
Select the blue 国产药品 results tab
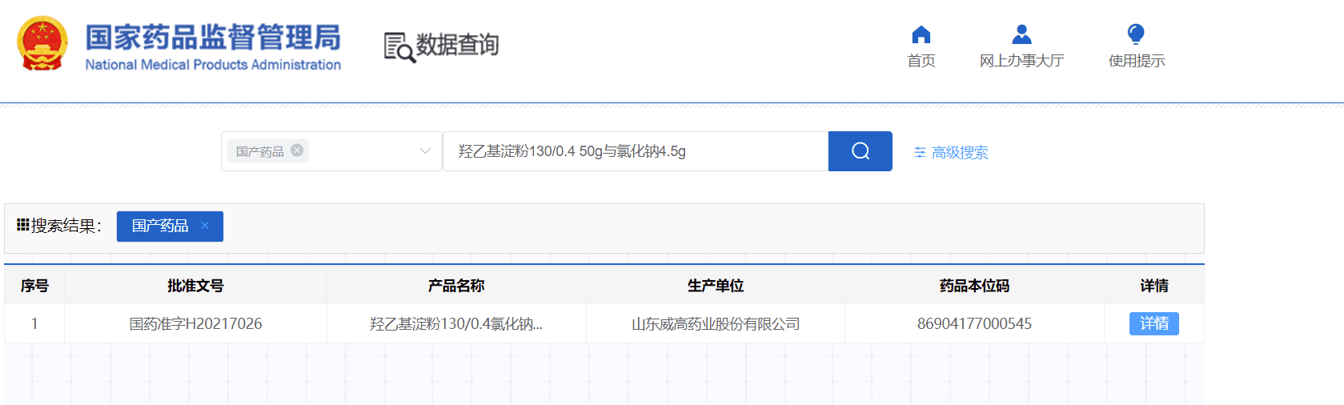tap(160, 226)
